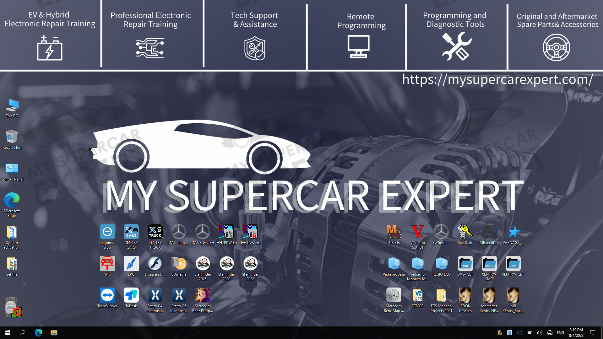
Task: Select the FDOK KeyGen icon
Action: (465, 296)
